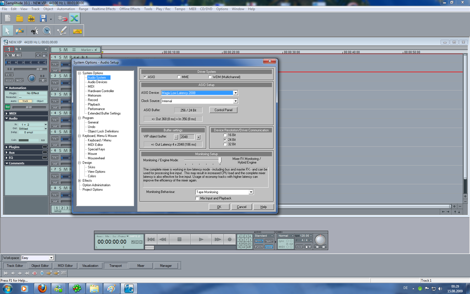
Task: Toggle the Punch button in transport
Action: [x=259, y=247]
